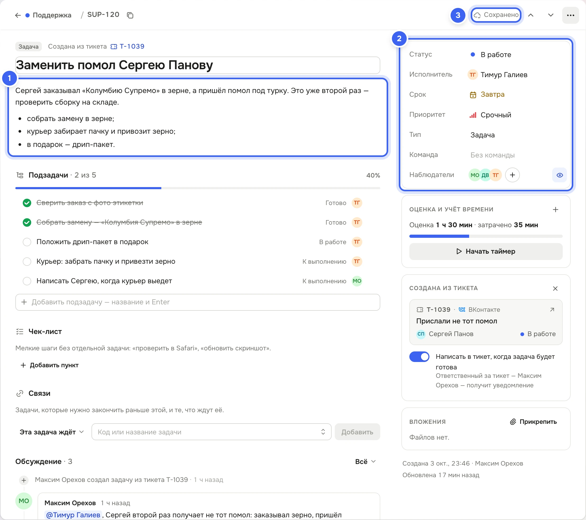This screenshot has width=586, height=520.
Task: Click the 'Добавить' relation button
Action: tap(357, 432)
